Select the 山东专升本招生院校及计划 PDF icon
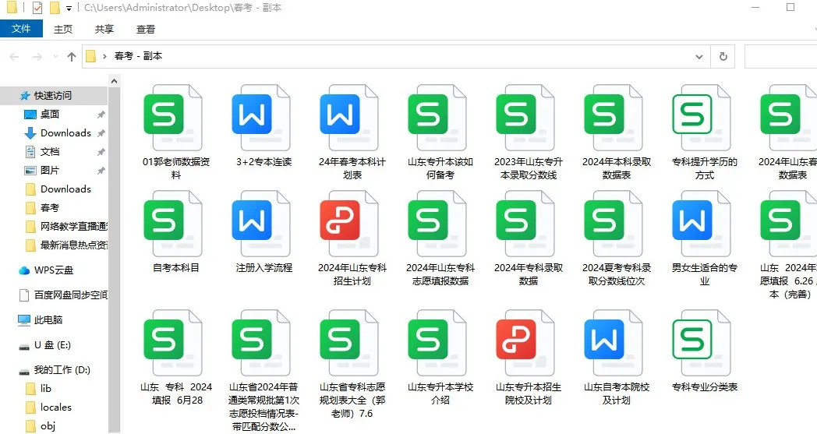Screen dimensions: 817x434 (x=525, y=343)
